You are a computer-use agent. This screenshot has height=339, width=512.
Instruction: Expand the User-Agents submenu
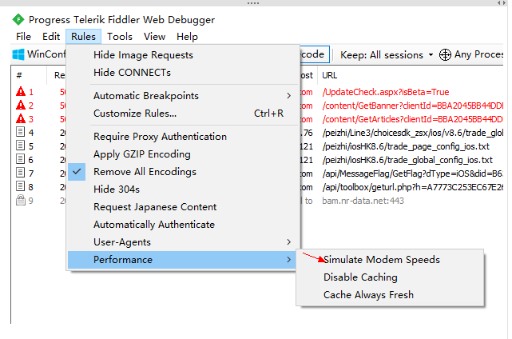click(183, 242)
